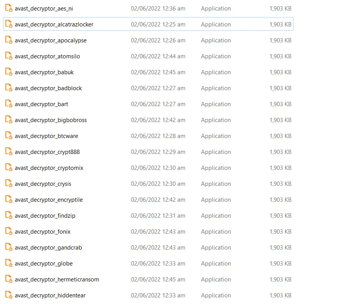Click the avast_decryptor_encryptile file icon

pos(9,199)
